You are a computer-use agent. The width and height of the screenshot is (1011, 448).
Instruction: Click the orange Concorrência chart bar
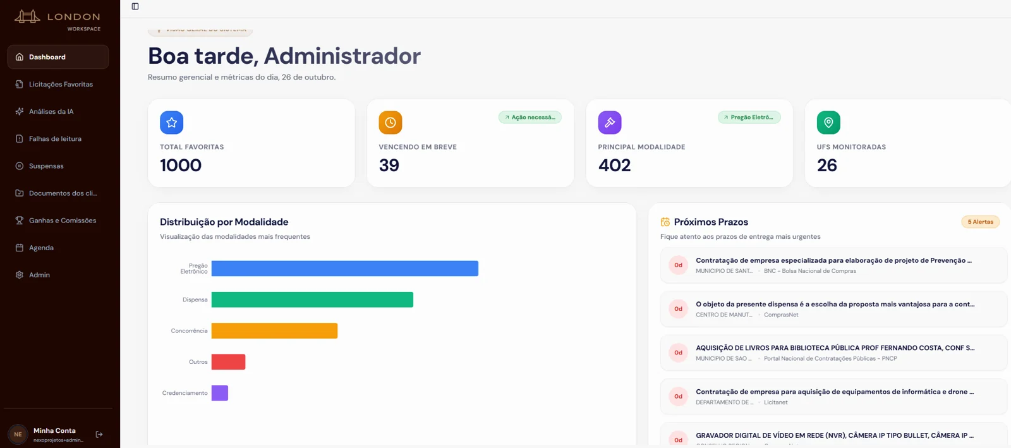click(274, 330)
